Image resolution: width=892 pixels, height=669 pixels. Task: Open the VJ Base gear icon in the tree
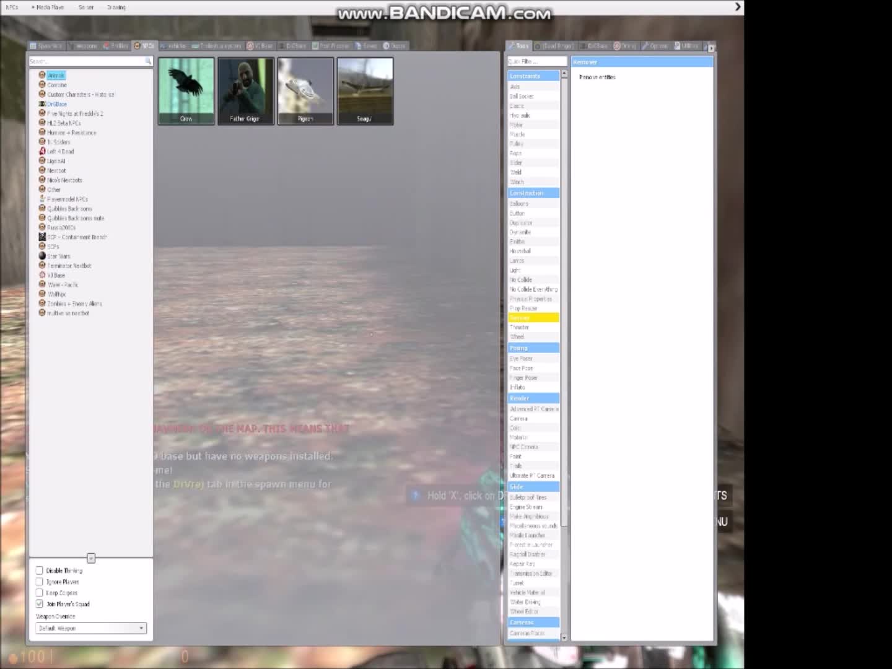tap(42, 275)
